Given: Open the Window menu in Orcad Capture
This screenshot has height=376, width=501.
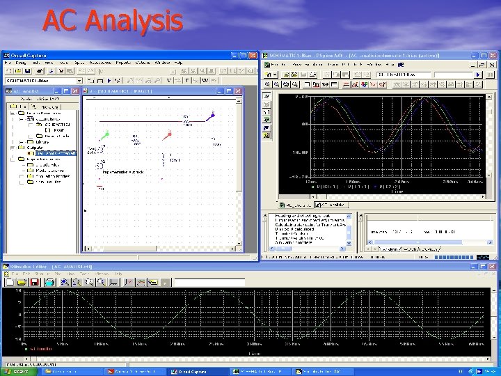Looking at the screenshot, I should (162, 63).
